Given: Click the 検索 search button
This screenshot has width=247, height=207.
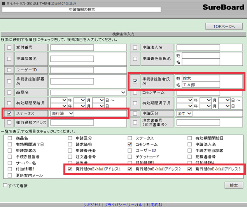Looking at the screenshot, I should tap(233, 185).
